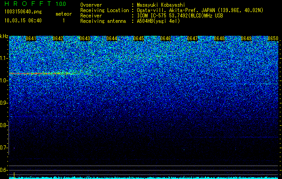Click the 0649 time marker
The image size is (282, 179).
(246, 38)
